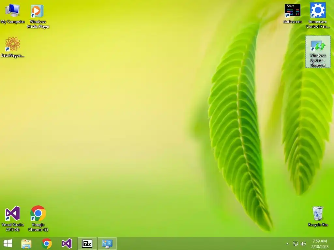
Task: Switch to 7-Zip in the taskbar
Action: (x=87, y=243)
